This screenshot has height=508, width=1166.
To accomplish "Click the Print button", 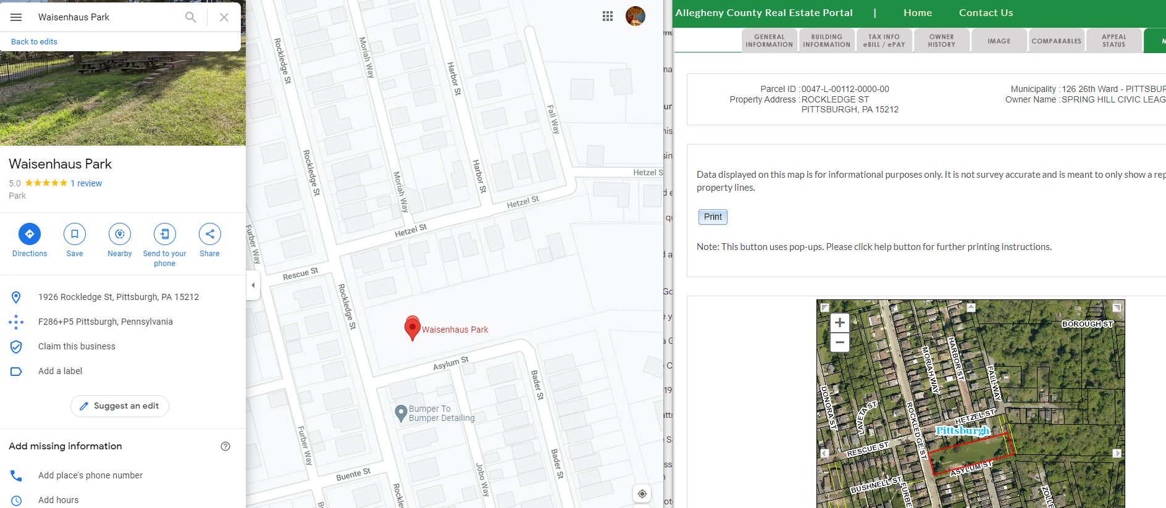I will [x=713, y=217].
